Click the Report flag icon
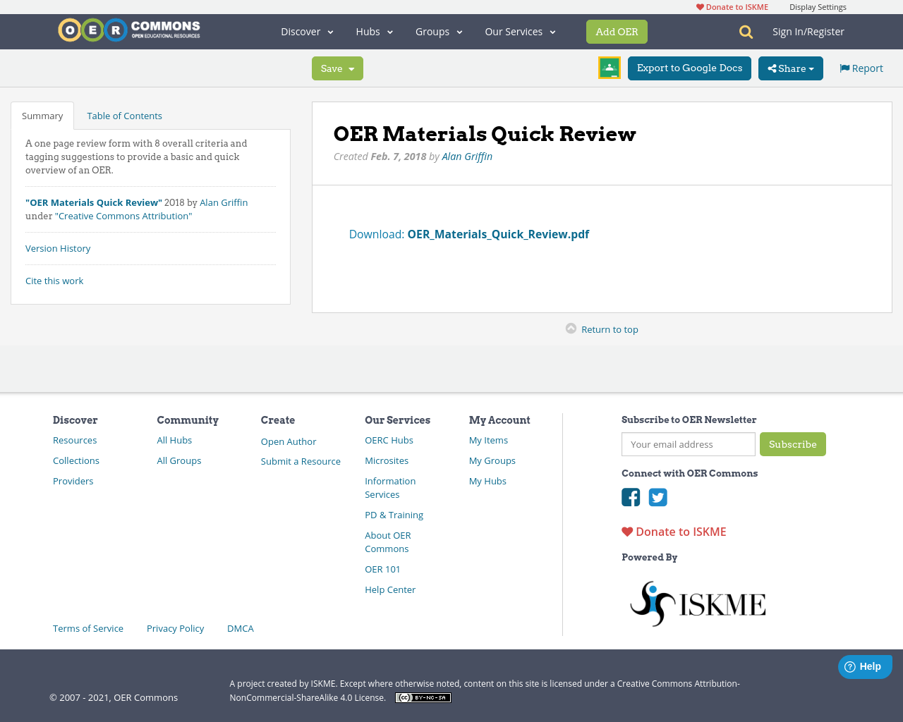Screen dimensions: 903x722 click(844, 68)
